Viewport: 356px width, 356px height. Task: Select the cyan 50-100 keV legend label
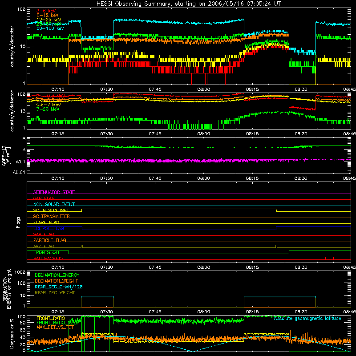coord(50,28)
